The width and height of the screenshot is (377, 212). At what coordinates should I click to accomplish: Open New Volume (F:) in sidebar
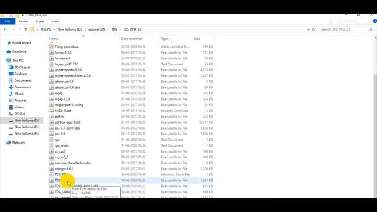(27, 134)
